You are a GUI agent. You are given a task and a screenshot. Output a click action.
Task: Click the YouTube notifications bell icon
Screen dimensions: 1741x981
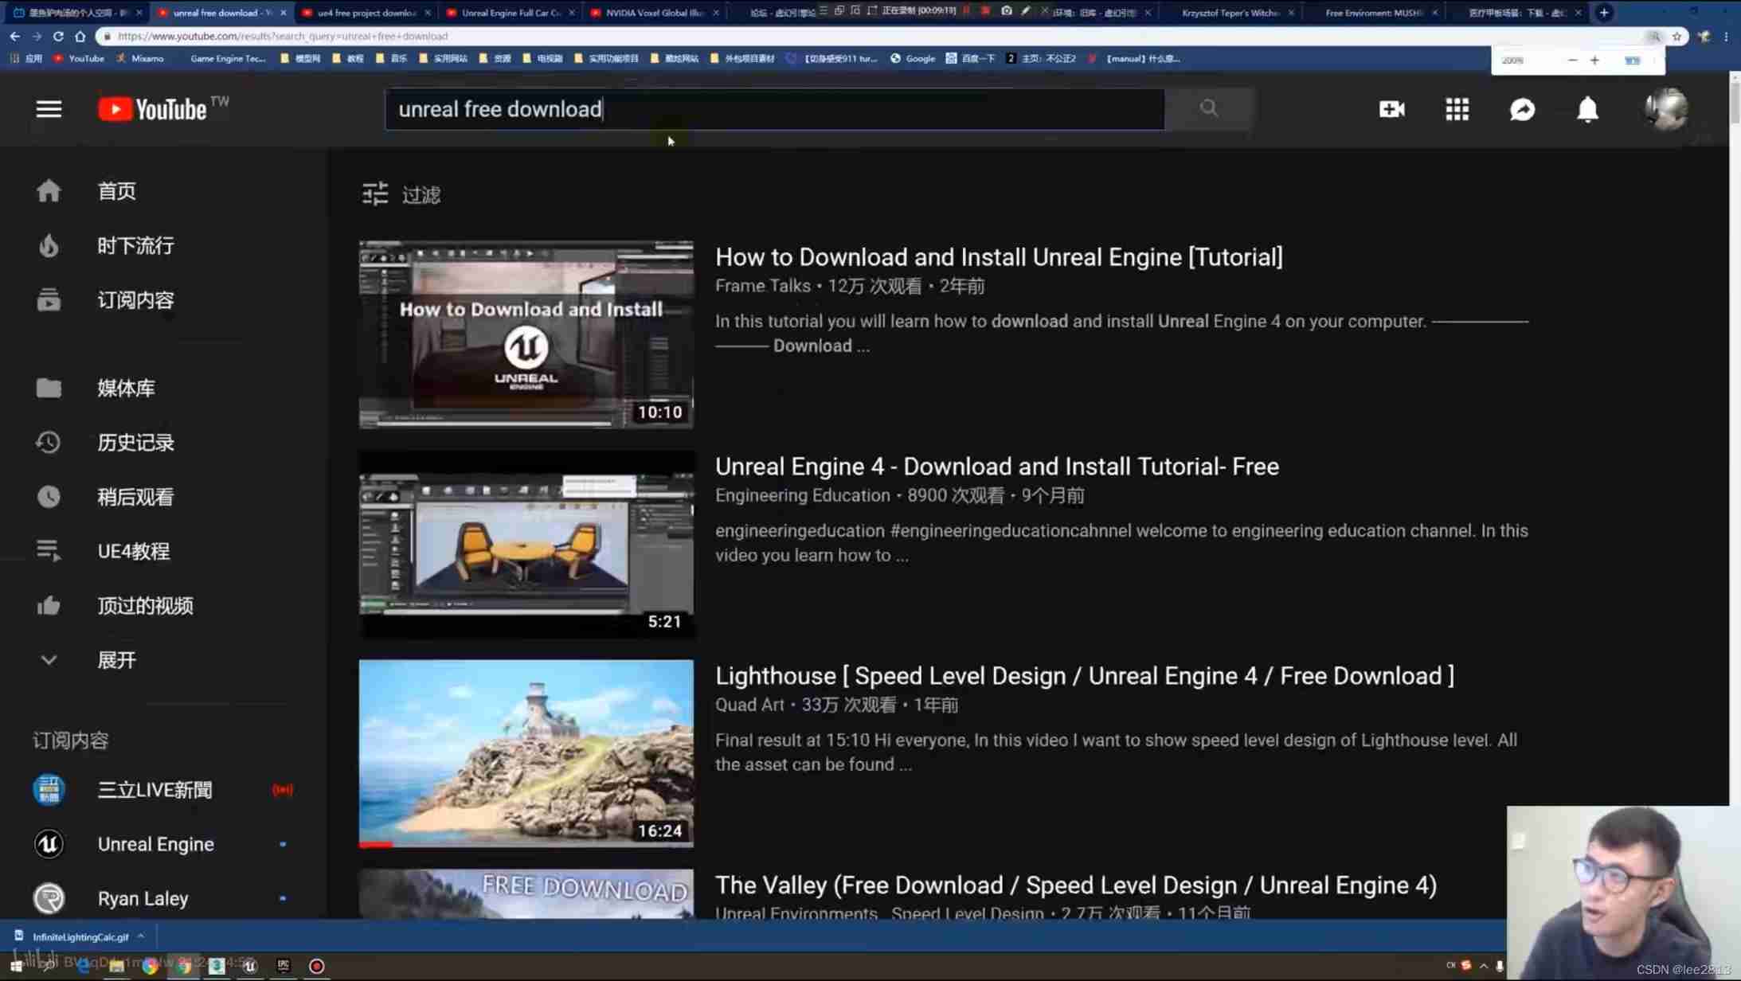tap(1586, 109)
